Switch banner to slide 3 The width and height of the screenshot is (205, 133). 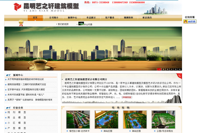pos(167,69)
